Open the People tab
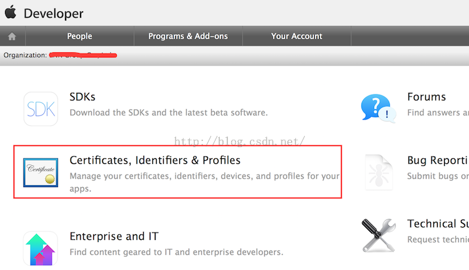 click(79, 36)
